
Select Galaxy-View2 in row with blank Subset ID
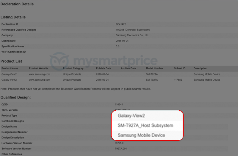point(9,74)
